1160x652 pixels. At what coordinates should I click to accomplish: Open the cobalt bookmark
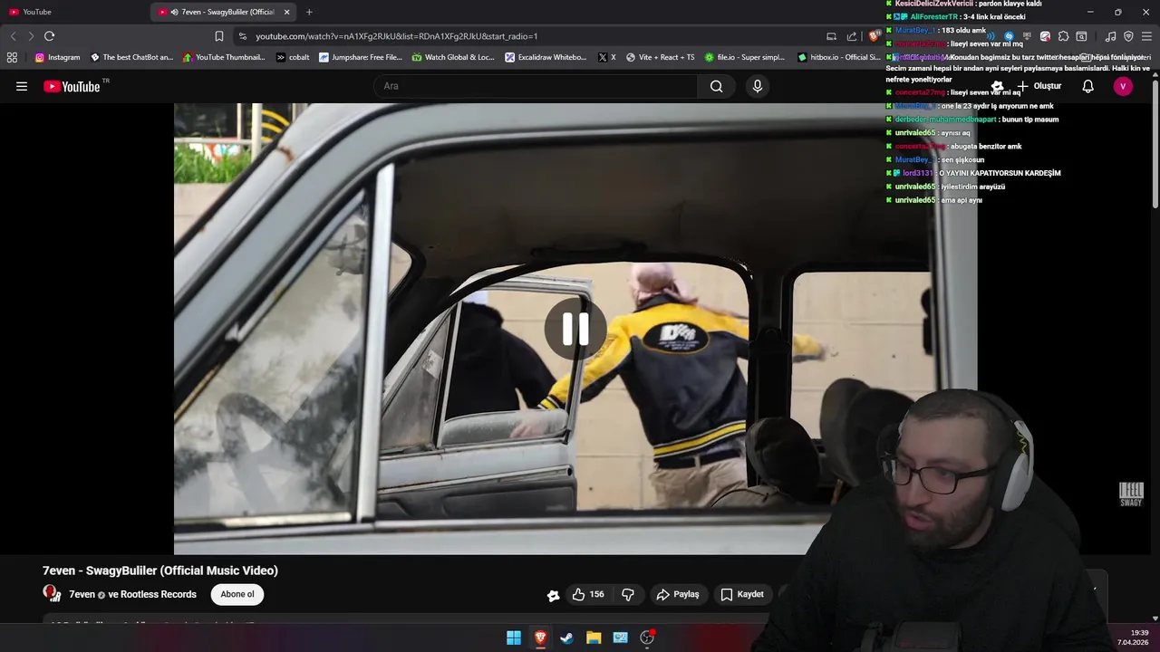(293, 57)
